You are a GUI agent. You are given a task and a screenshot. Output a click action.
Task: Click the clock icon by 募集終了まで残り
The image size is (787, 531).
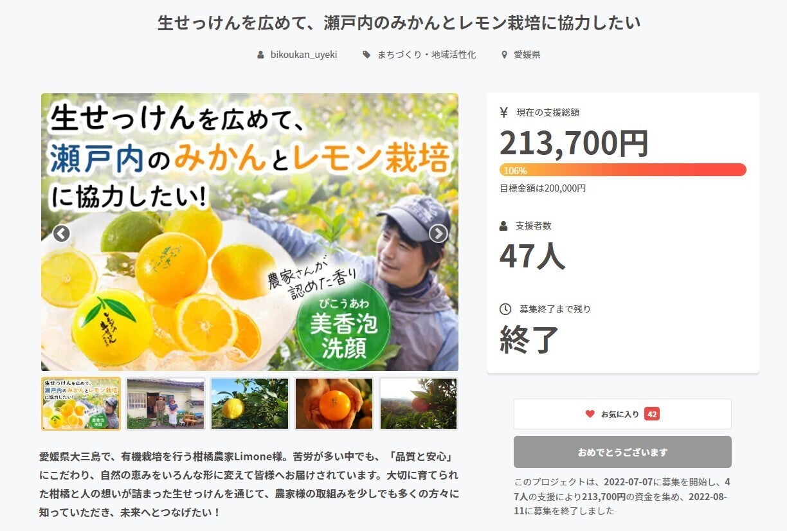(x=505, y=309)
